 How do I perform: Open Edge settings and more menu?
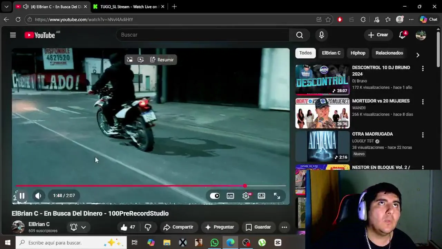tap(411, 20)
